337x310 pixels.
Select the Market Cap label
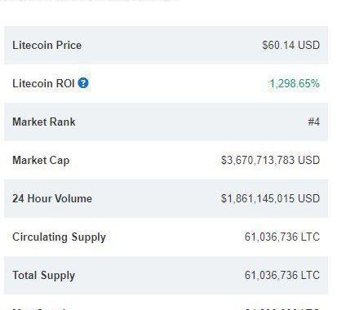41,161
